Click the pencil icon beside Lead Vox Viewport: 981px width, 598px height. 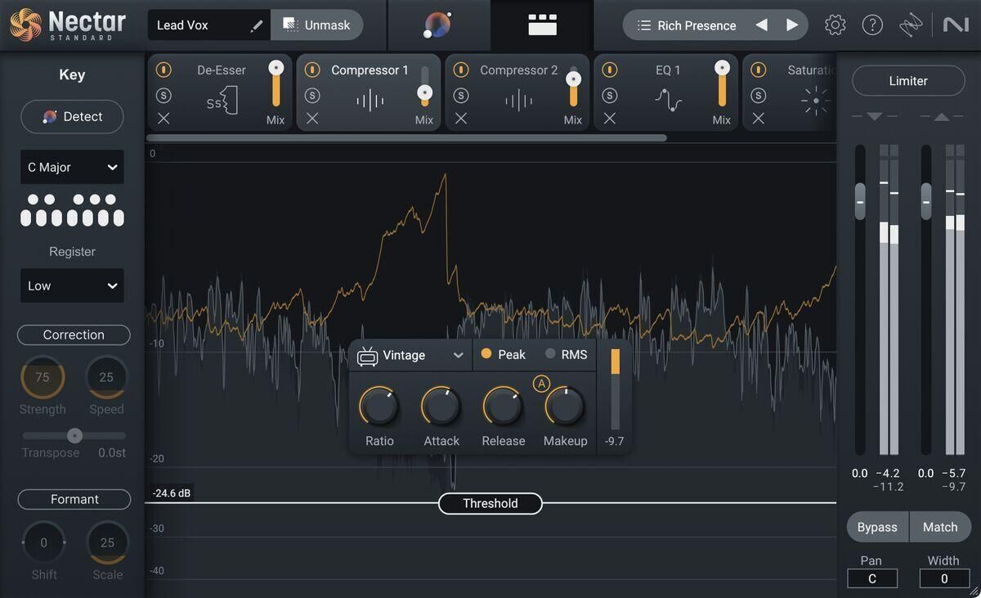[257, 25]
